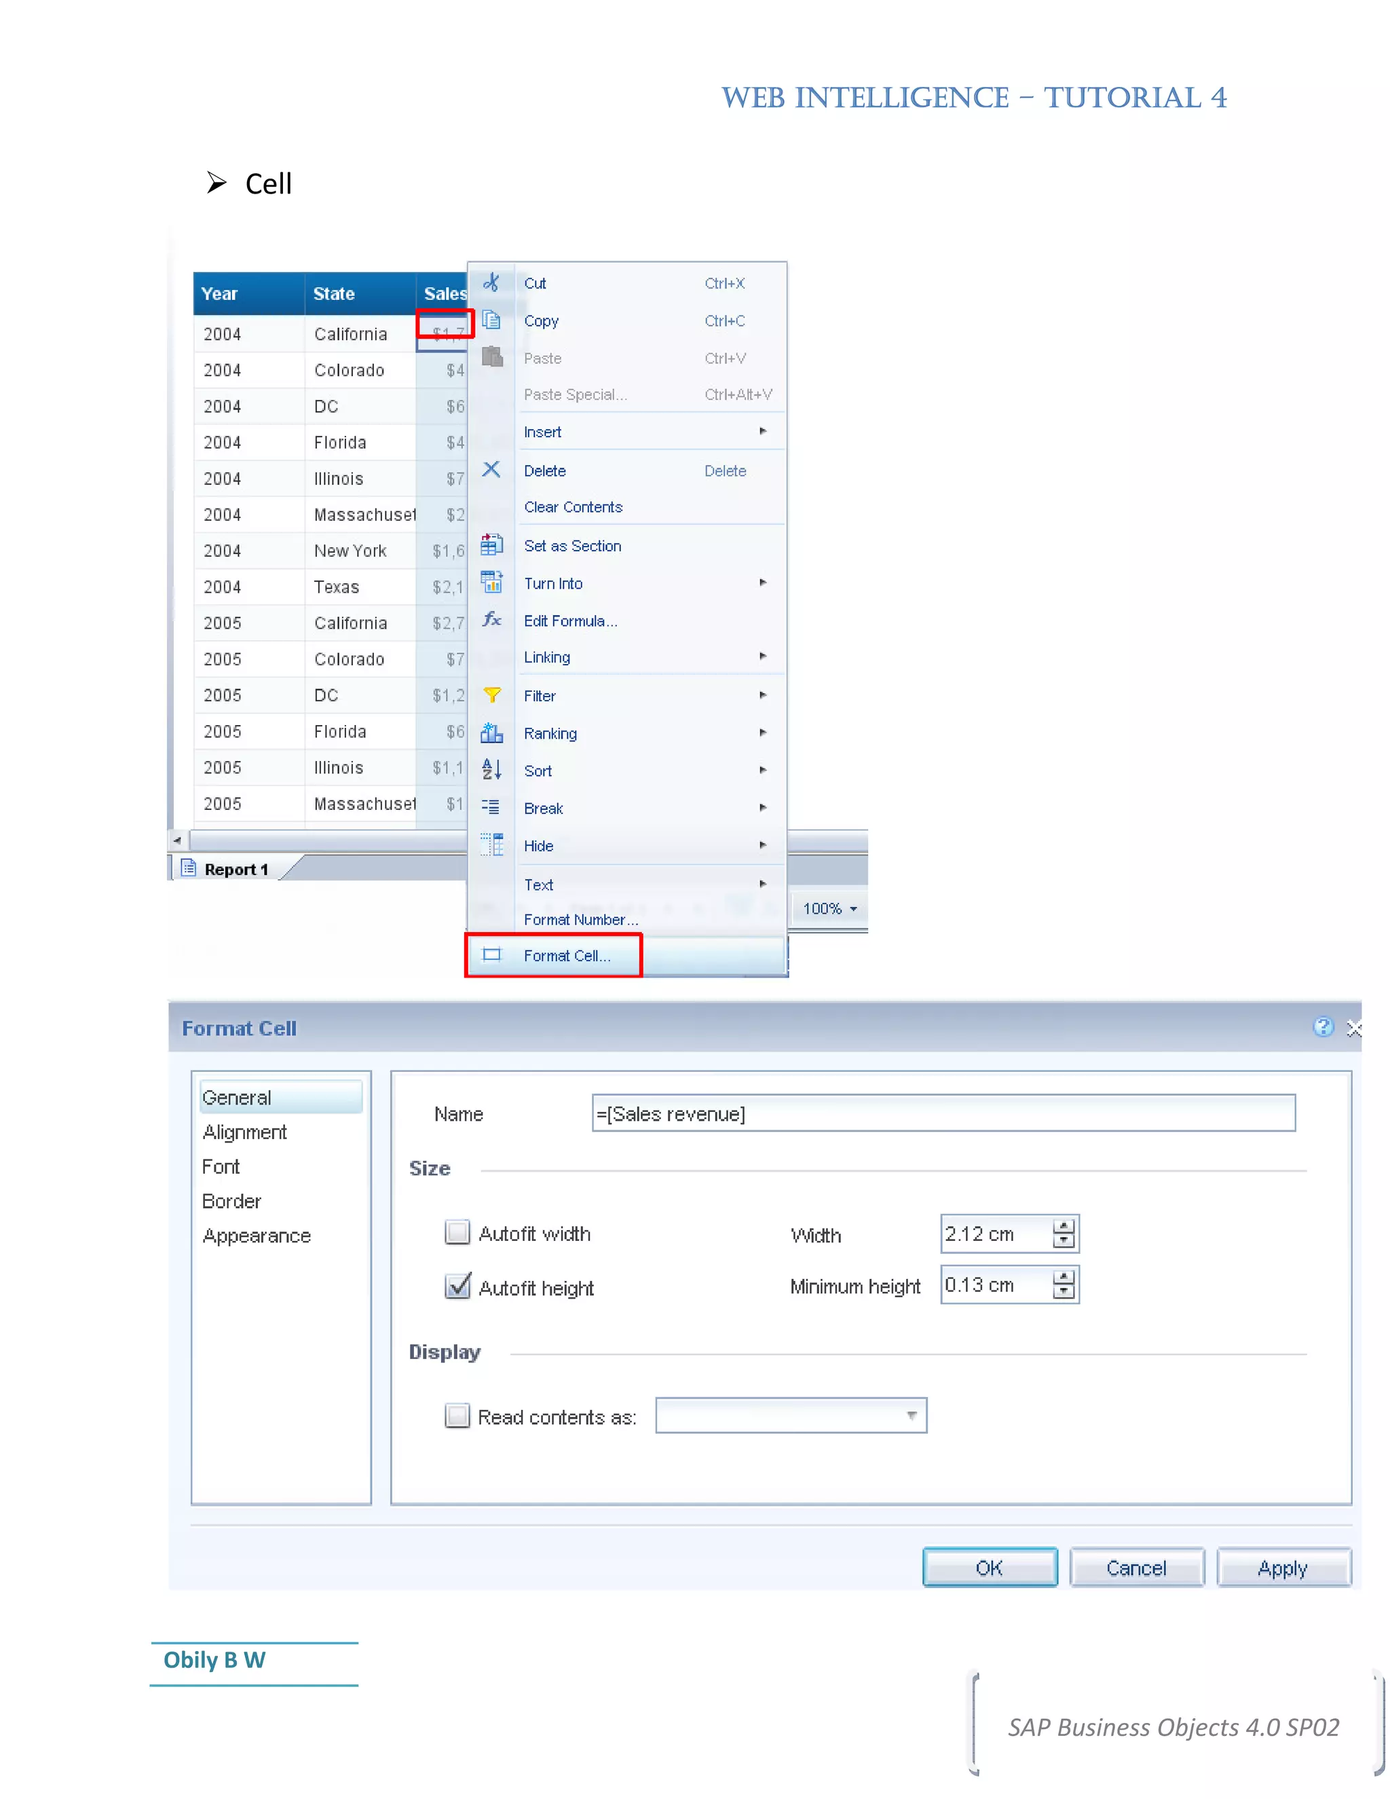Expand the Ranking submenu arrow

pos(764,732)
